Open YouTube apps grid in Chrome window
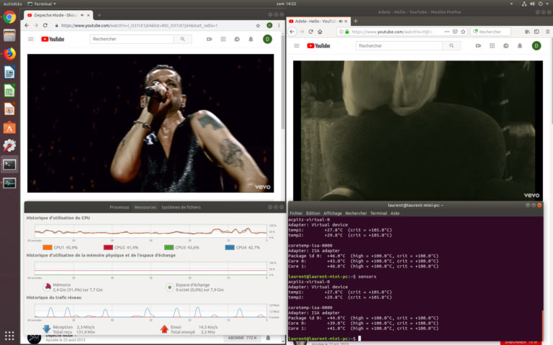This screenshot has height=345, width=553. point(223,39)
